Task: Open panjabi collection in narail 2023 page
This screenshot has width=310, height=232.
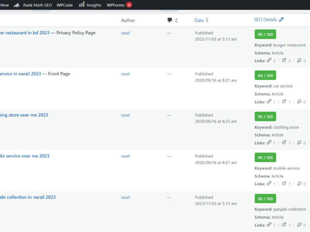Action: [x=28, y=197]
